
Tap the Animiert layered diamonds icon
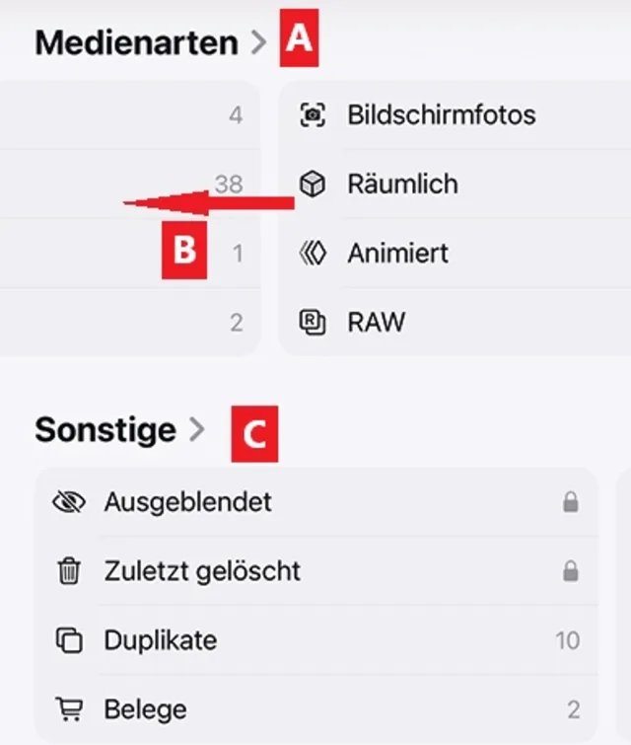click(313, 254)
